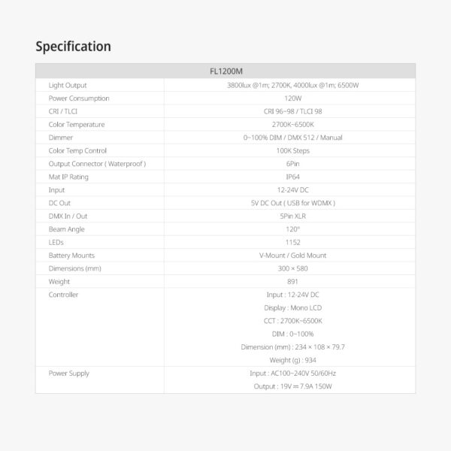Image resolution: width=451 pixels, height=451 pixels.
Task: Click the Light Output row label
Action: click(68, 85)
